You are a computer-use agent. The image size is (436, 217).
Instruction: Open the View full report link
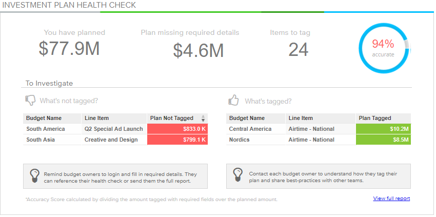(x=391, y=199)
